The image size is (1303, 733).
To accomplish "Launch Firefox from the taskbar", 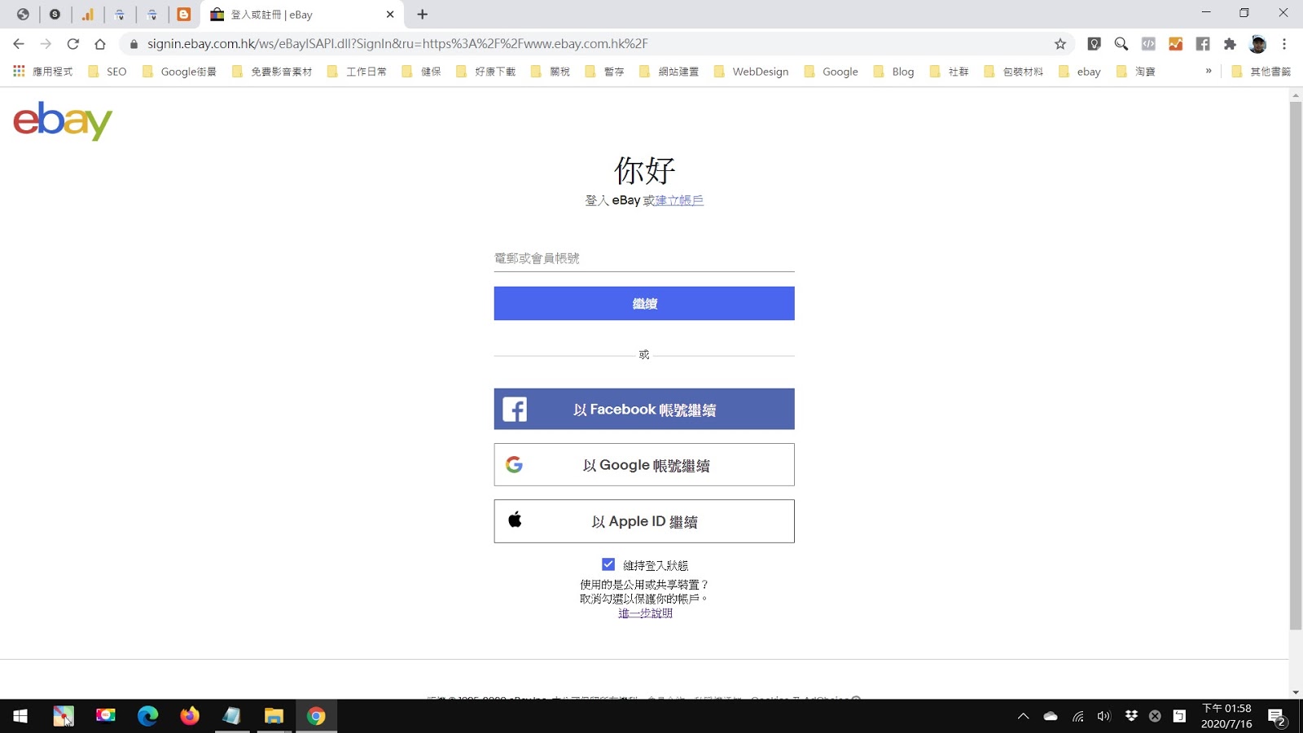I will tap(190, 716).
